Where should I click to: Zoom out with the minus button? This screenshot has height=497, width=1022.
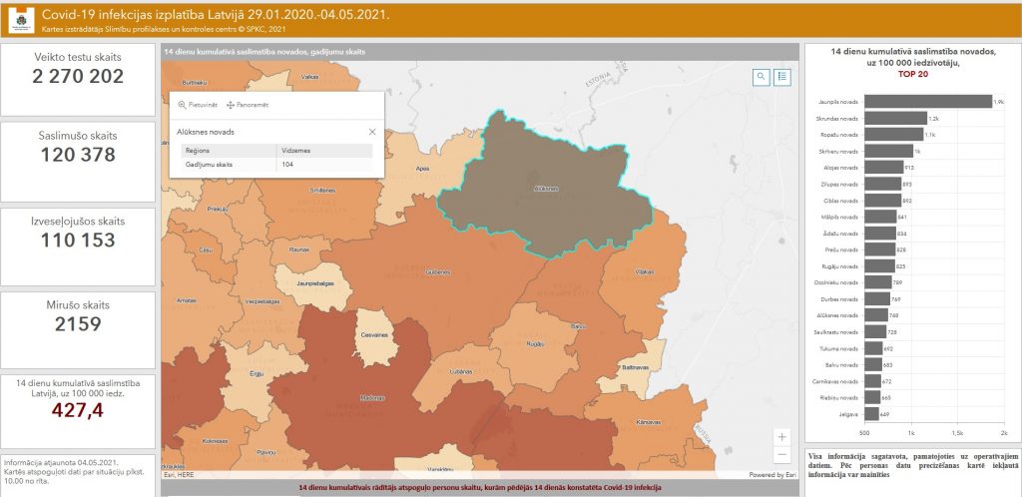point(781,456)
